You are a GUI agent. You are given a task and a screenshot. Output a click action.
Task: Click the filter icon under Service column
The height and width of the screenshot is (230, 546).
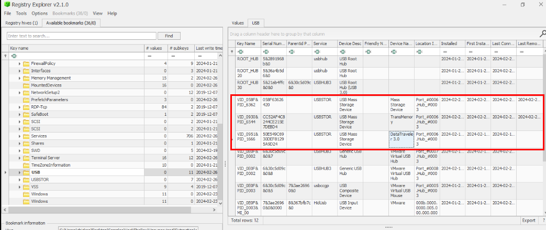(x=316, y=52)
